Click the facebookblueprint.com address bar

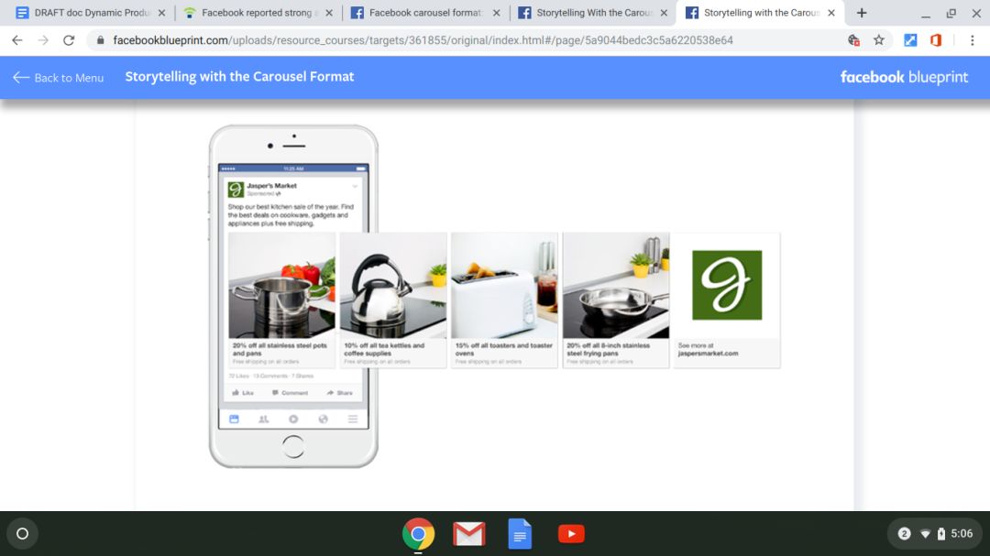click(422, 40)
